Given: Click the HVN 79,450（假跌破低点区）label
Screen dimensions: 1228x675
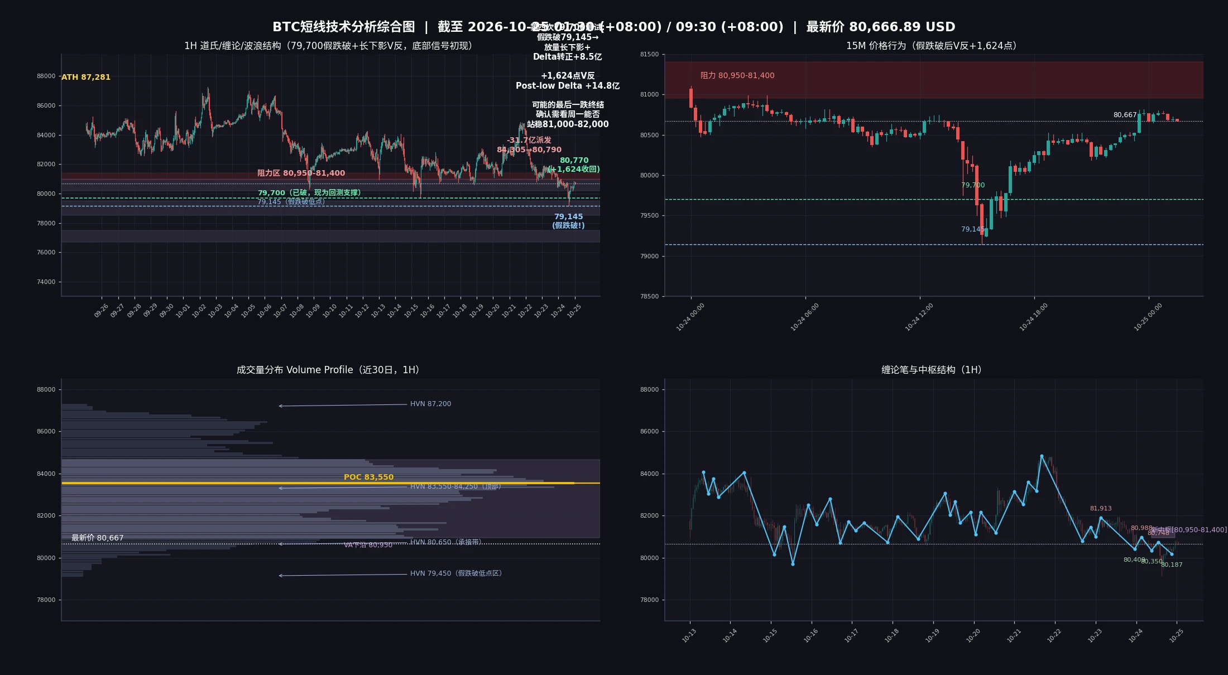Looking at the screenshot, I should [x=456, y=573].
